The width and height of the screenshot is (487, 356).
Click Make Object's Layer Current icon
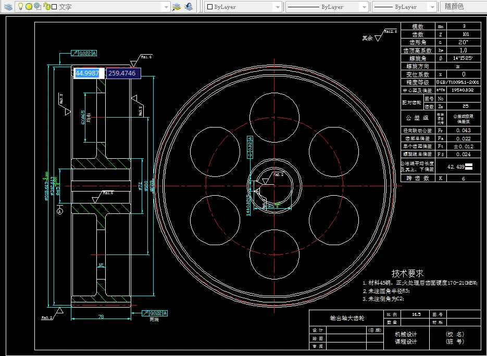[x=177, y=7]
